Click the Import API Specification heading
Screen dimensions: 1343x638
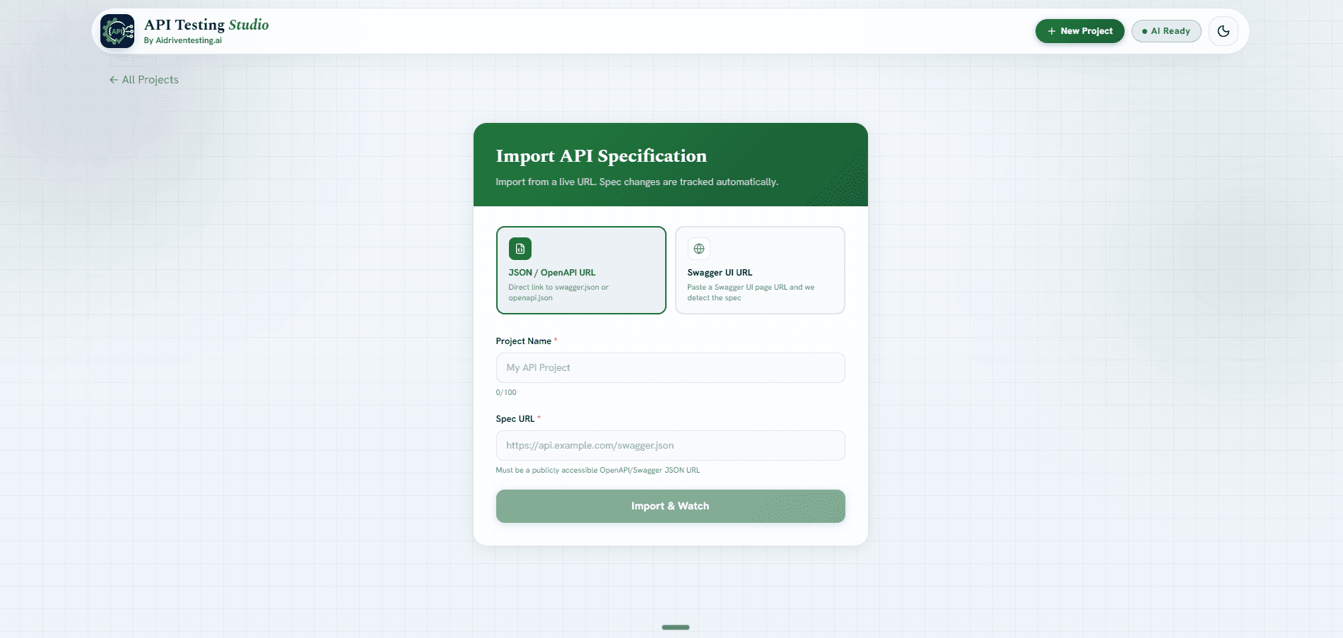click(602, 155)
